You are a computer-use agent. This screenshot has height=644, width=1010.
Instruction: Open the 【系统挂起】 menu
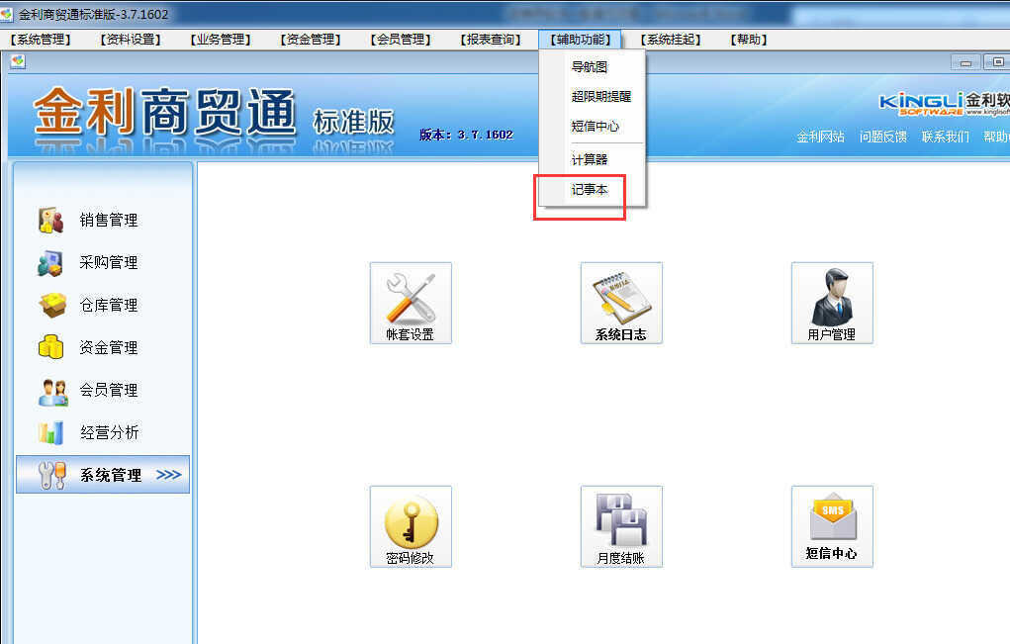671,40
